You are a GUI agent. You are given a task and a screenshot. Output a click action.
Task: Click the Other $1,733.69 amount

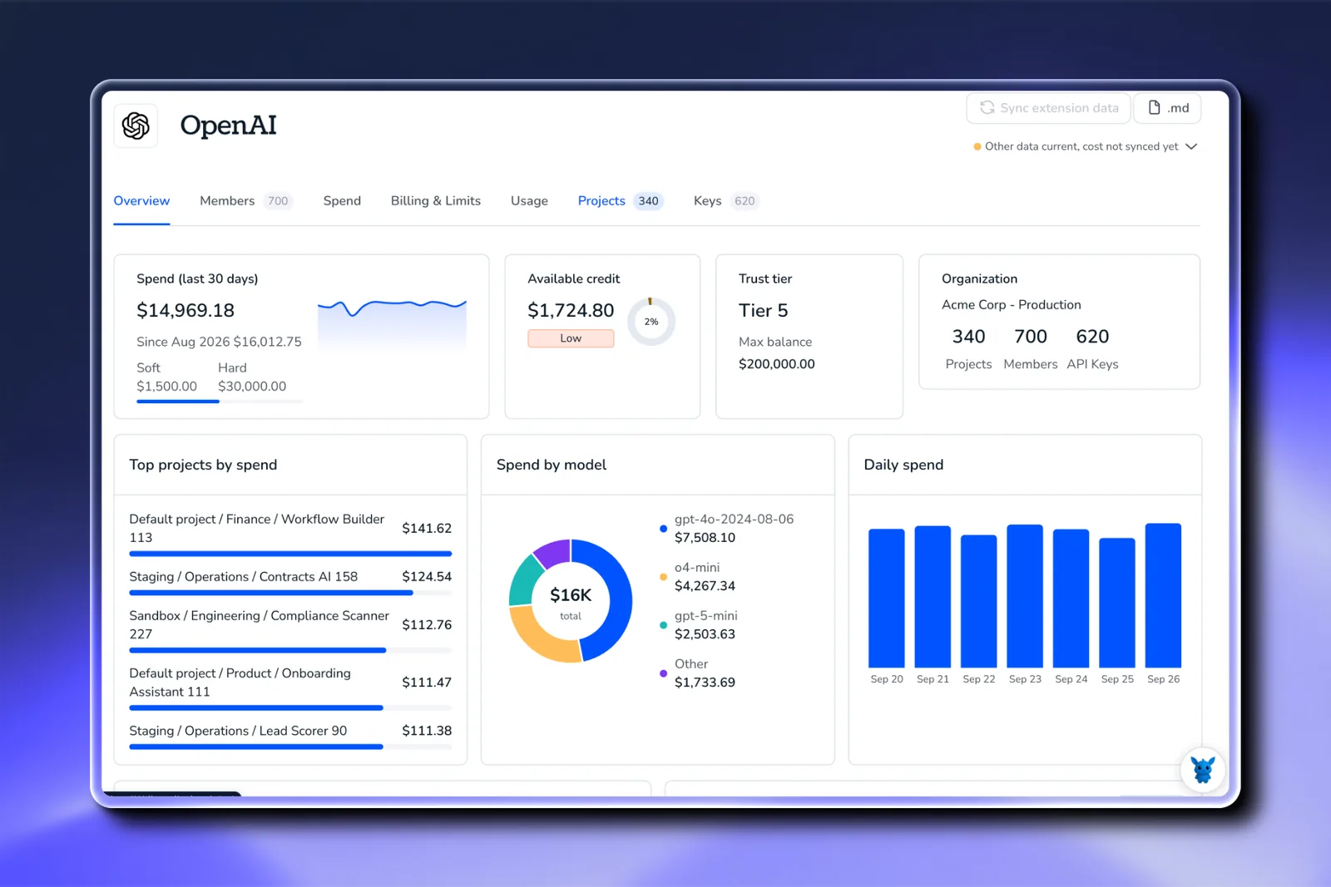705,682
